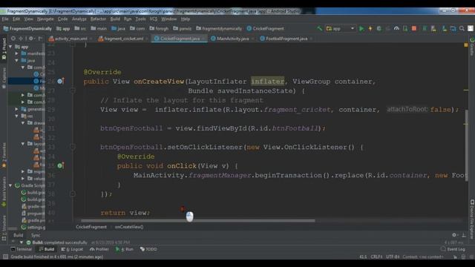Viewport: 475px width, 267px height.
Task: Open the Logcat tool window
Action: pos(72,249)
